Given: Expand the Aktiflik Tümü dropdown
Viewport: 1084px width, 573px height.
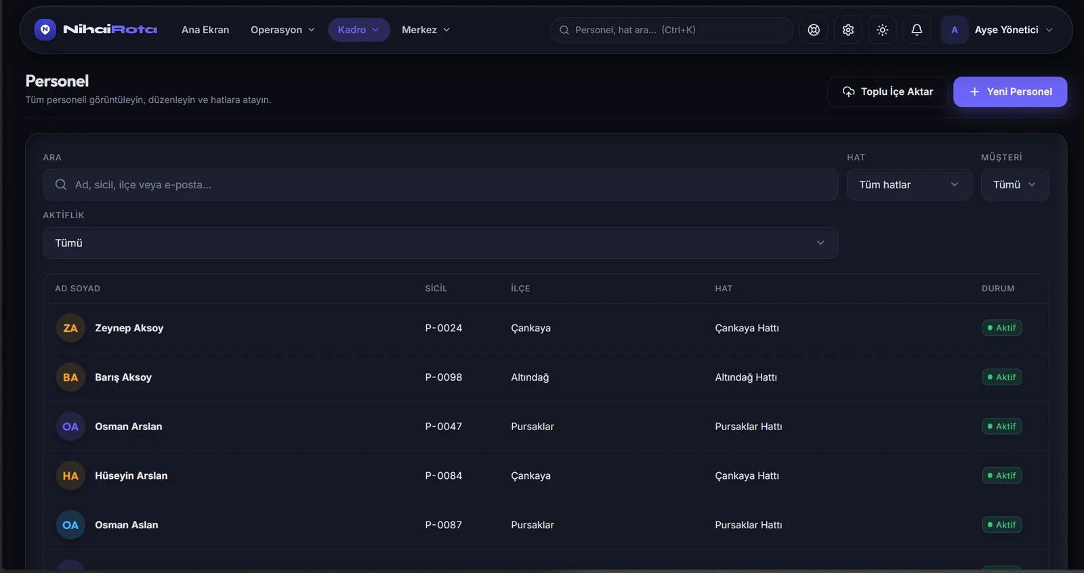Looking at the screenshot, I should (x=440, y=242).
